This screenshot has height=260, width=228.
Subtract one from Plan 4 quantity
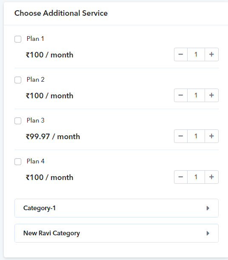click(x=181, y=177)
